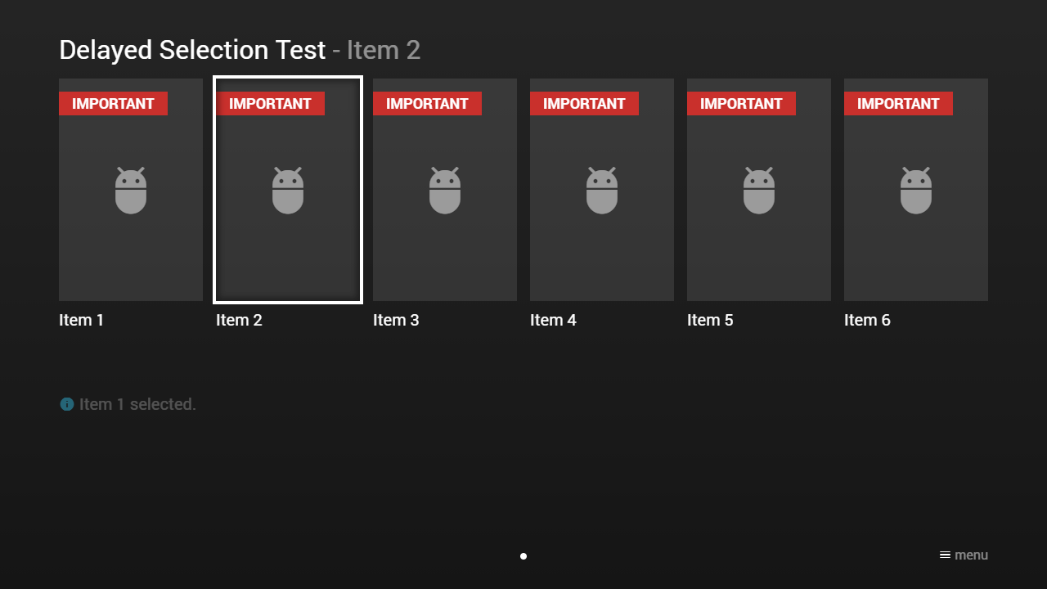Select the "Item 2" label under focused card

tap(239, 320)
